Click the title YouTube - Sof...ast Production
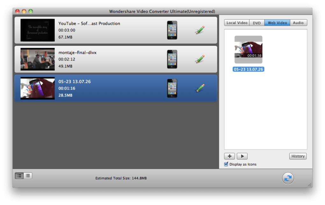325x205 pixels. click(89, 24)
